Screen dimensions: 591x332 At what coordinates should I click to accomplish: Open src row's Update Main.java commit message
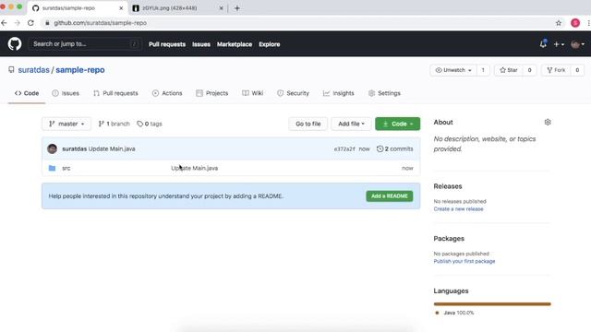tap(195, 168)
